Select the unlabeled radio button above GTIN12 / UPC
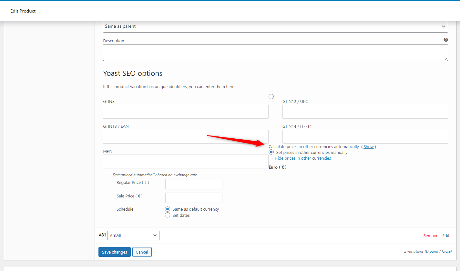The height and width of the screenshot is (271, 460). tap(271, 96)
